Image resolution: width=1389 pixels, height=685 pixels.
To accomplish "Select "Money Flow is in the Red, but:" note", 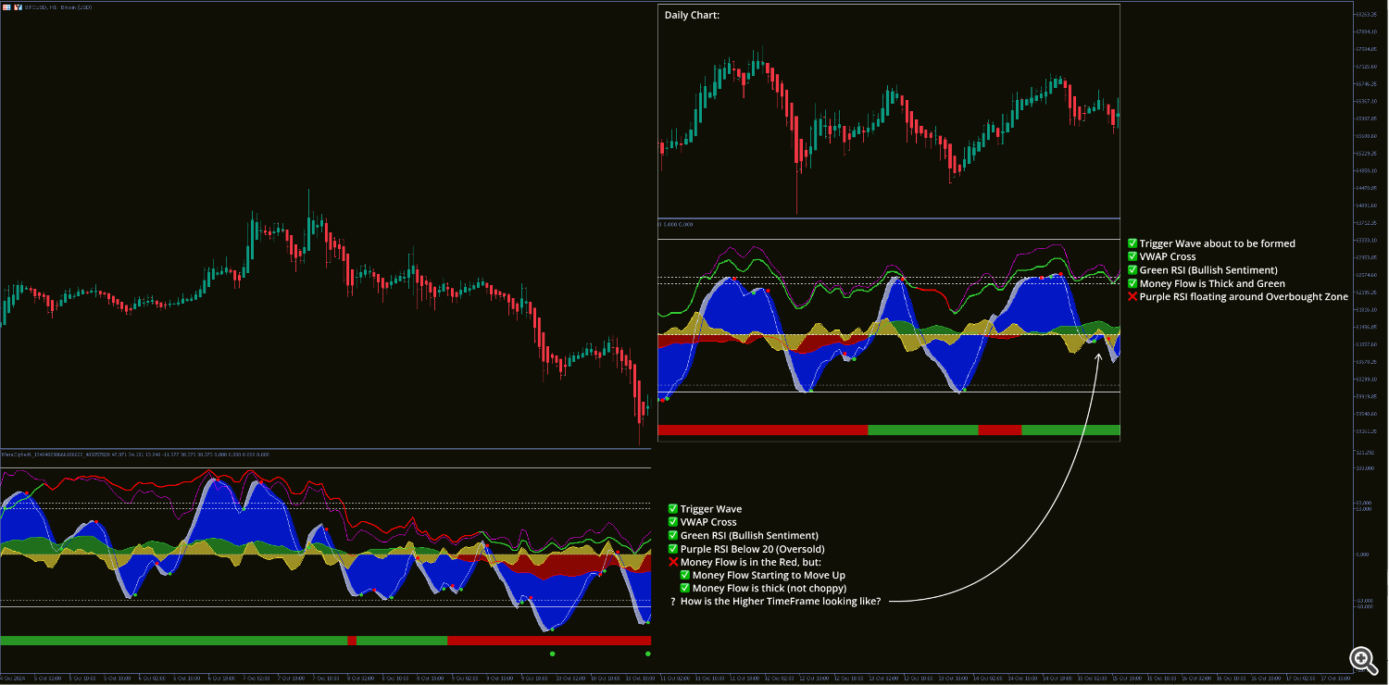I will (x=751, y=562).
